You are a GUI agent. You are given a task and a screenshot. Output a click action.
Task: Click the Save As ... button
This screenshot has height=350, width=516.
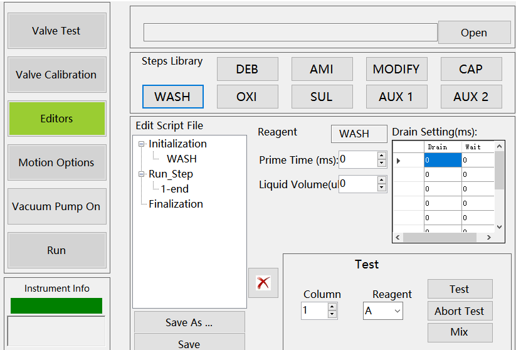pyautogui.click(x=189, y=322)
